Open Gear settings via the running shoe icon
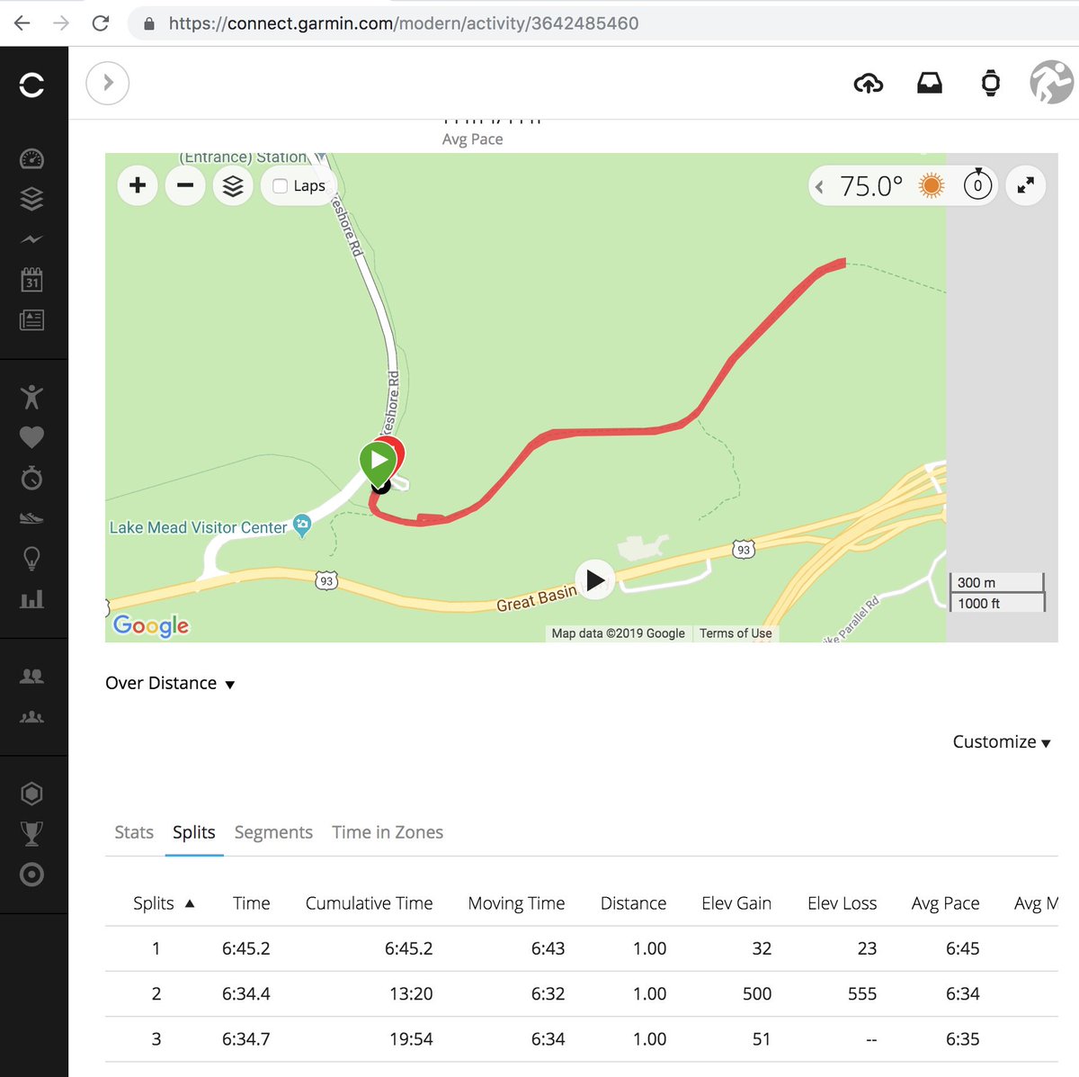Viewport: 1079px width, 1077px height. (32, 518)
